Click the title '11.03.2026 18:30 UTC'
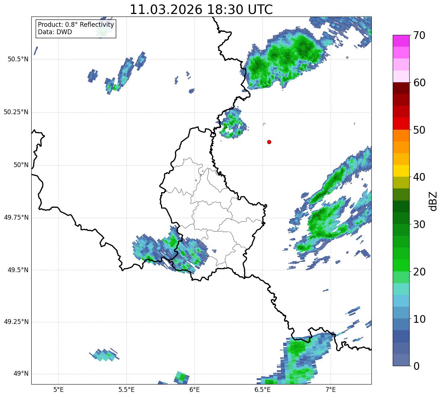This screenshot has width=442, height=397. click(201, 9)
